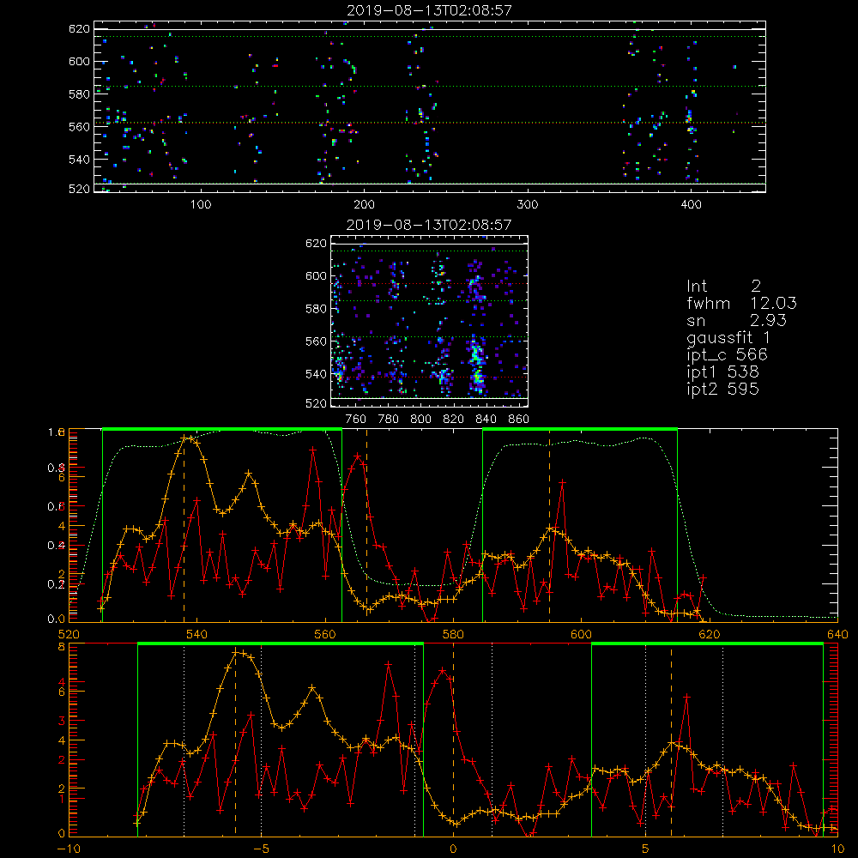Select the 'ipt1 538' readout line
The height and width of the screenshot is (858, 858).
coord(722,372)
